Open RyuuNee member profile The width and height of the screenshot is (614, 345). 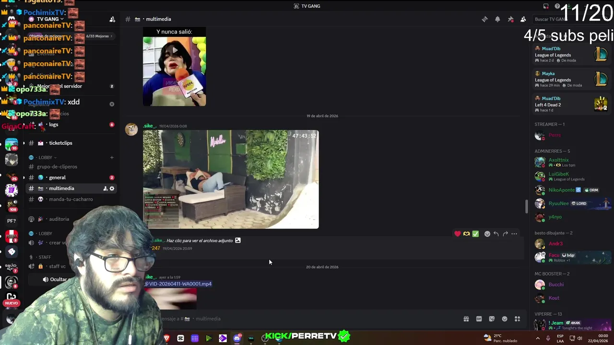coord(571,203)
